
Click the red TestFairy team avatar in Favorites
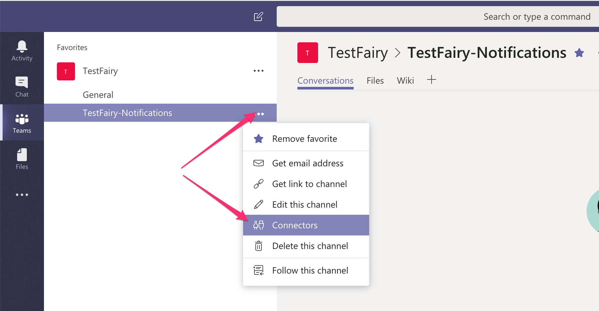(x=66, y=71)
